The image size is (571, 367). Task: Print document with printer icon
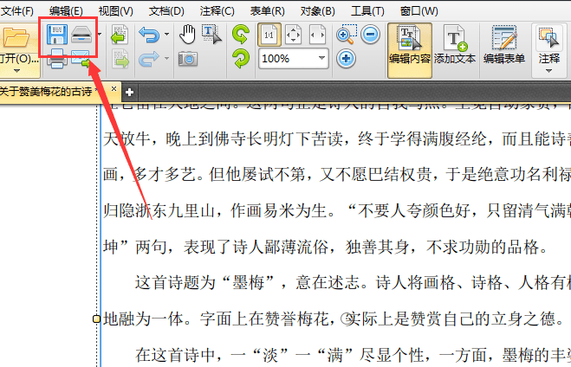point(57,59)
